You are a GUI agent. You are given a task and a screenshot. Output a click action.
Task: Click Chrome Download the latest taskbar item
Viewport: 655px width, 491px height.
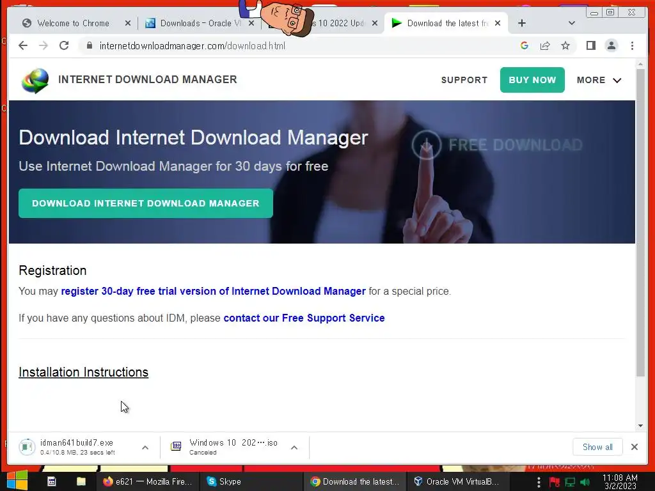[x=355, y=481]
